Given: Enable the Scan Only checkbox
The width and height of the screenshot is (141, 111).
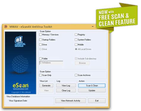Looking at the screenshot, I should tap(40, 75).
